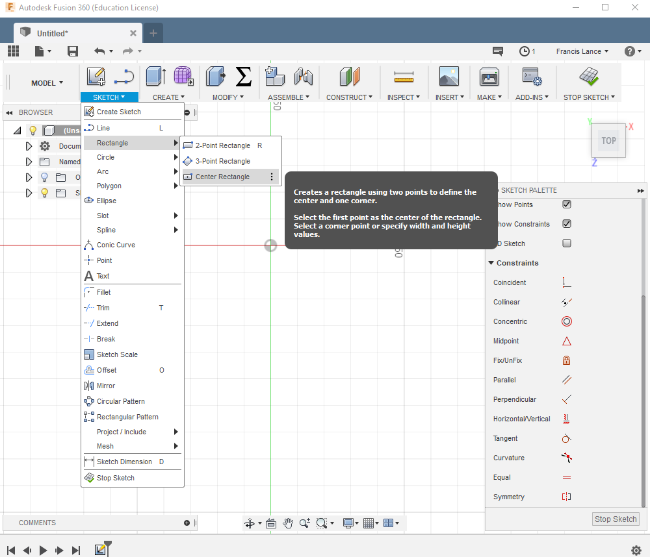Add a new tab with plus button

(153, 33)
